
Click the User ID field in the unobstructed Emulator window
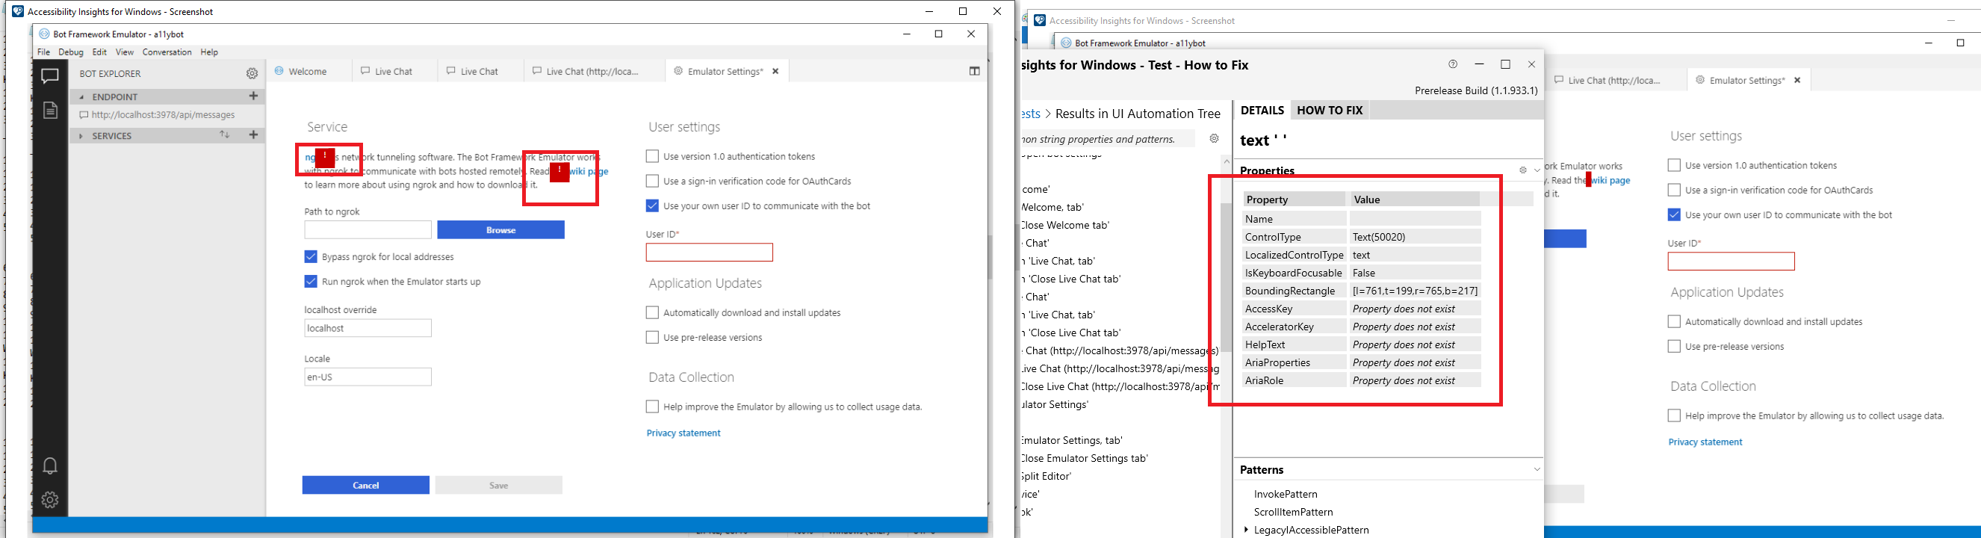(709, 253)
